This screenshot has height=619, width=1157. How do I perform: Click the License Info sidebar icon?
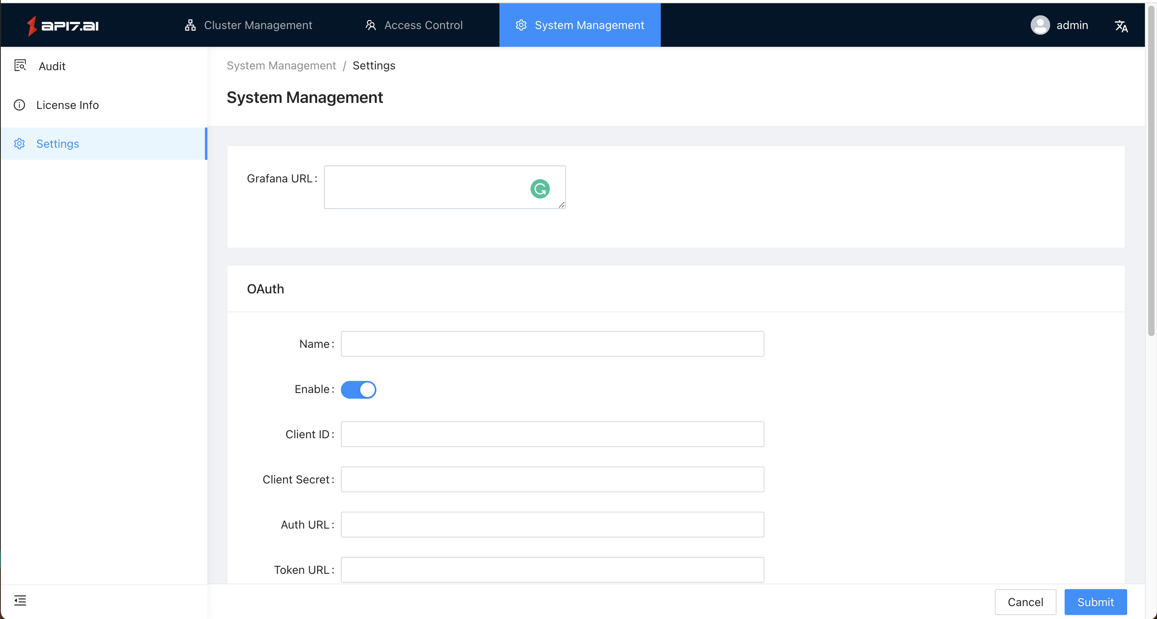pos(19,105)
